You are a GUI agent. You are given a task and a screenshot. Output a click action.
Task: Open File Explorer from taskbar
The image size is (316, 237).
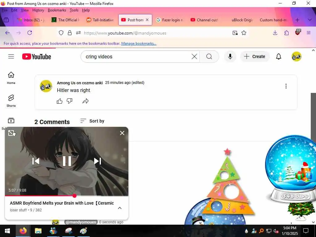coord(38,231)
